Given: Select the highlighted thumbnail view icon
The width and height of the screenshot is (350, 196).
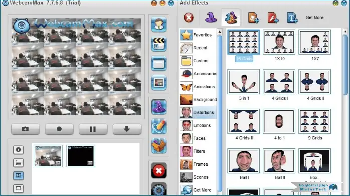Looking at the screenshot, I should [19, 176].
